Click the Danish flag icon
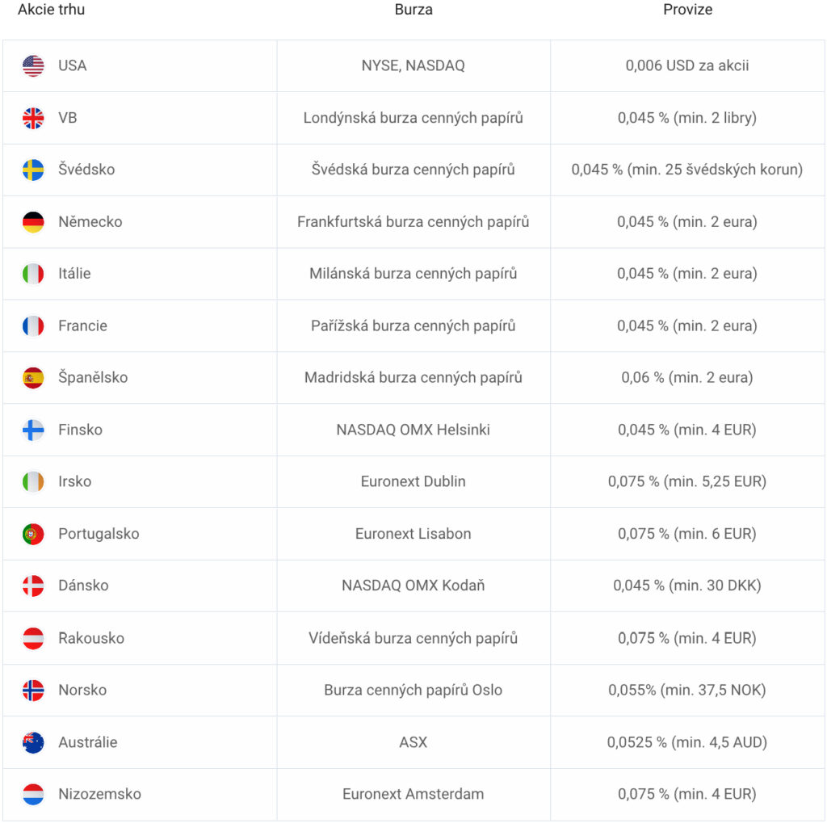This screenshot has width=827, height=823. 33,586
